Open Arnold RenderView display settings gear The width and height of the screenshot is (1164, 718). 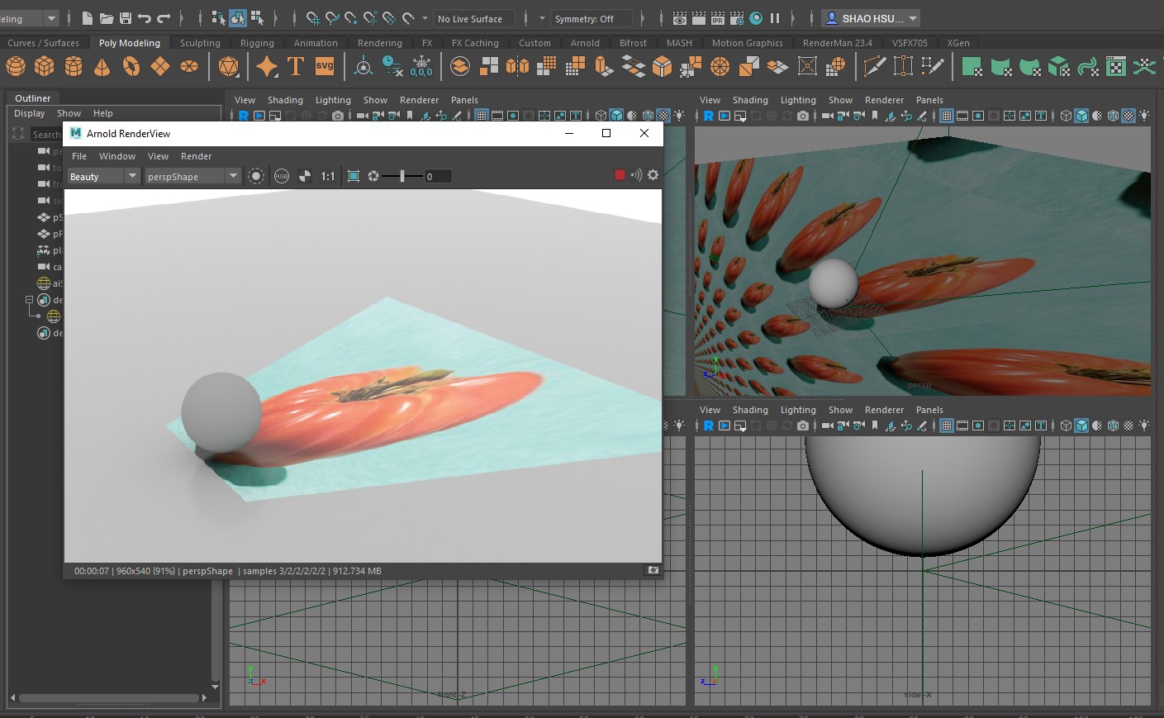click(x=653, y=175)
